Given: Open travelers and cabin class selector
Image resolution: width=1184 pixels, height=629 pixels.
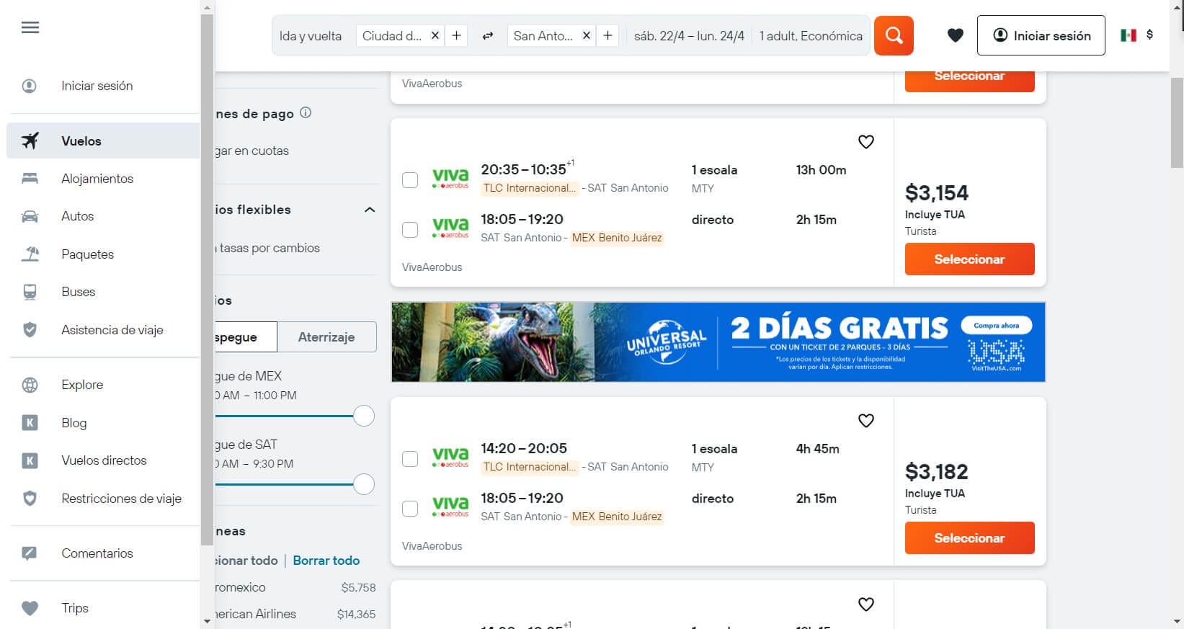Looking at the screenshot, I should pos(810,36).
